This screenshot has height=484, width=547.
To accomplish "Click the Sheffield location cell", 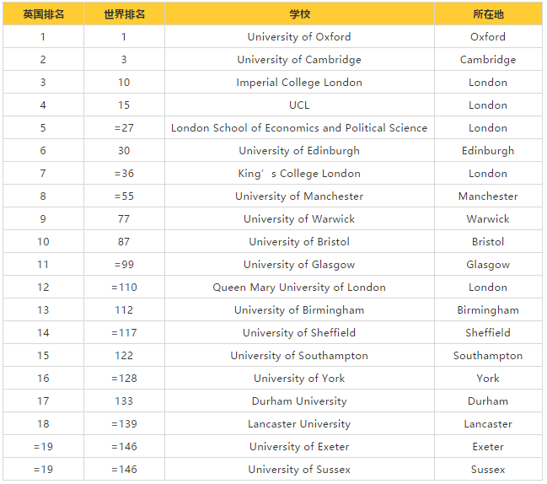I will coord(488,332).
